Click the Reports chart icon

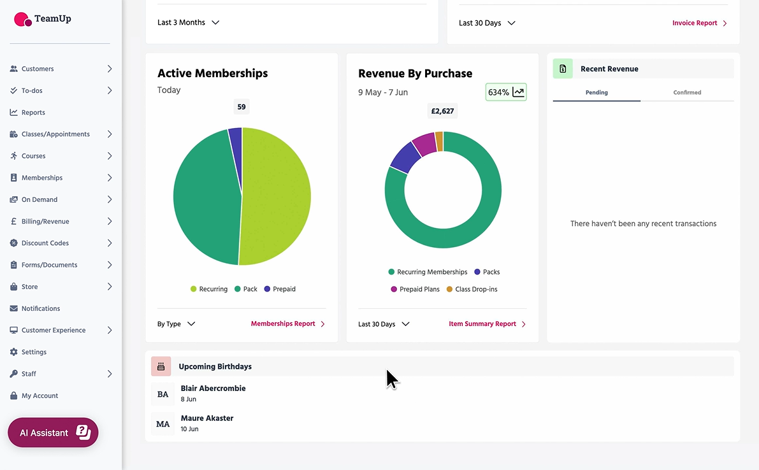tap(13, 112)
